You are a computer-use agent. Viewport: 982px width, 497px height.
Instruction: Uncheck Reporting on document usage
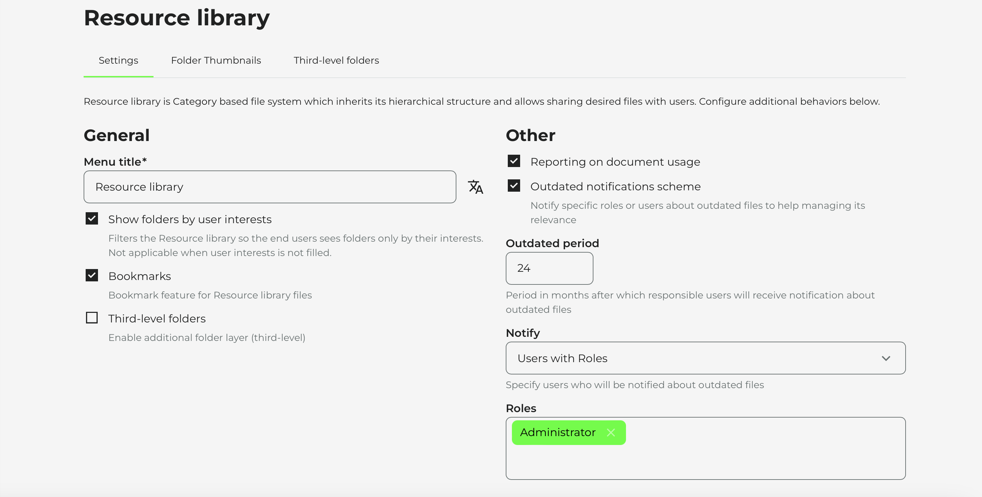click(514, 161)
